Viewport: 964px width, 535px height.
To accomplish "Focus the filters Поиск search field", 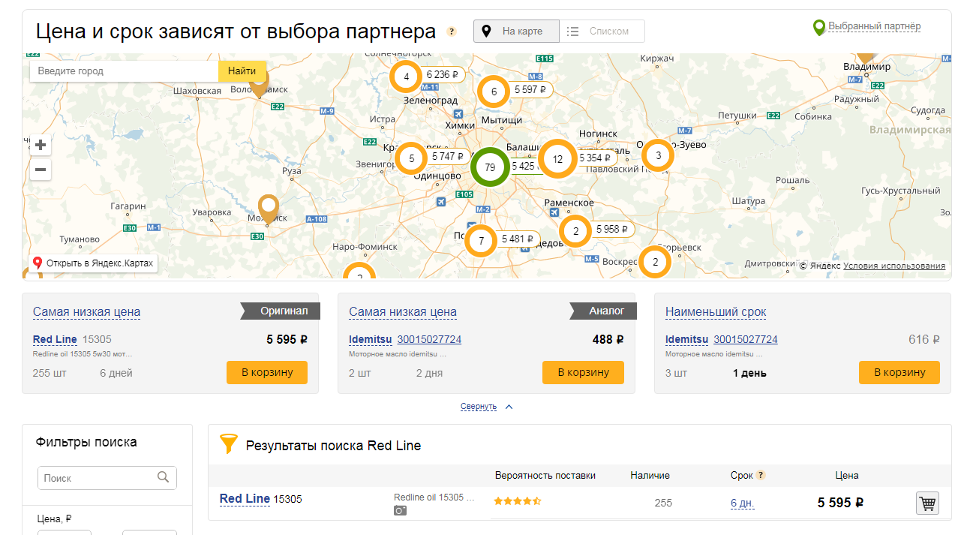I will pyautogui.click(x=107, y=478).
